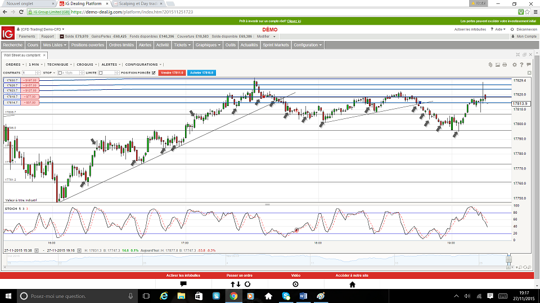Open Microsoft Word from the taskbar
540x303 pixels.
pyautogui.click(x=303, y=296)
